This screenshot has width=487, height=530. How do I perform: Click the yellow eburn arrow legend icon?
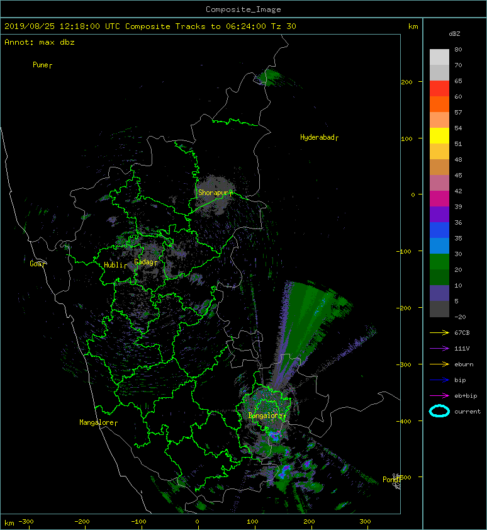click(439, 364)
